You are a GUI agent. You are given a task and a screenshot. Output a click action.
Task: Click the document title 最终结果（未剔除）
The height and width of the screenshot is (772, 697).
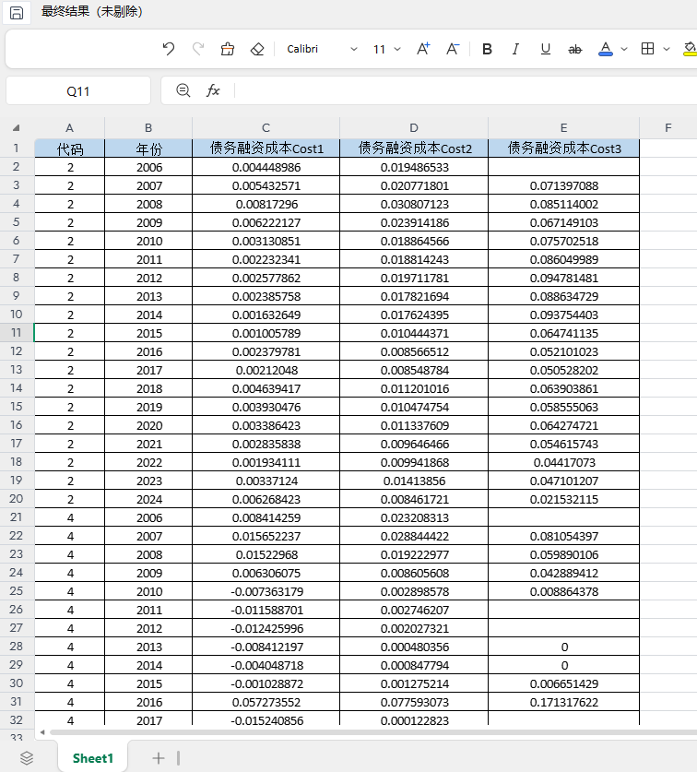click(x=92, y=11)
